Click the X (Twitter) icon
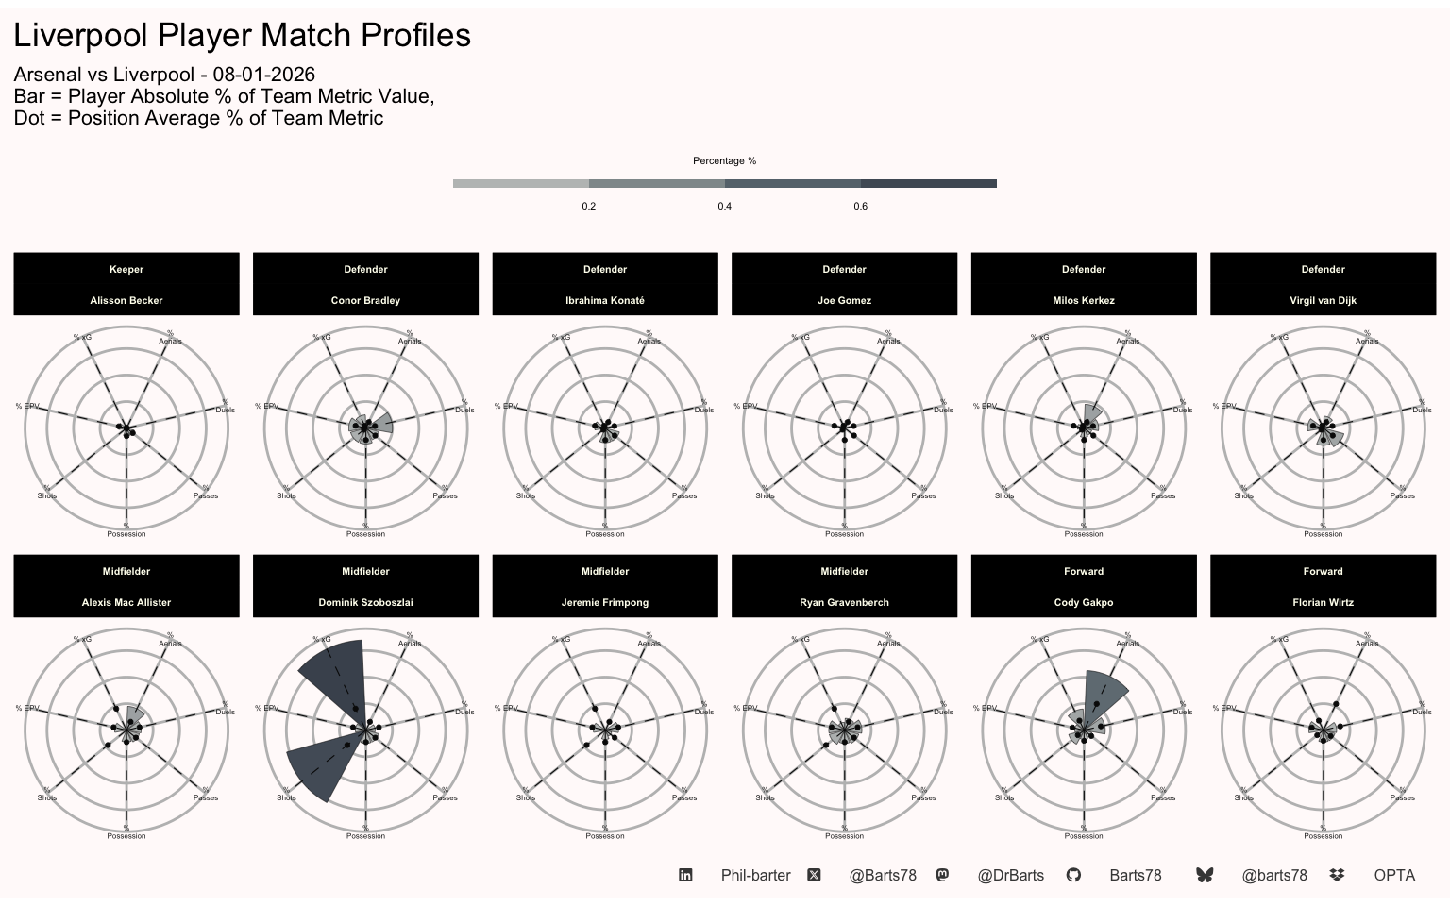The width and height of the screenshot is (1450, 906). (814, 875)
